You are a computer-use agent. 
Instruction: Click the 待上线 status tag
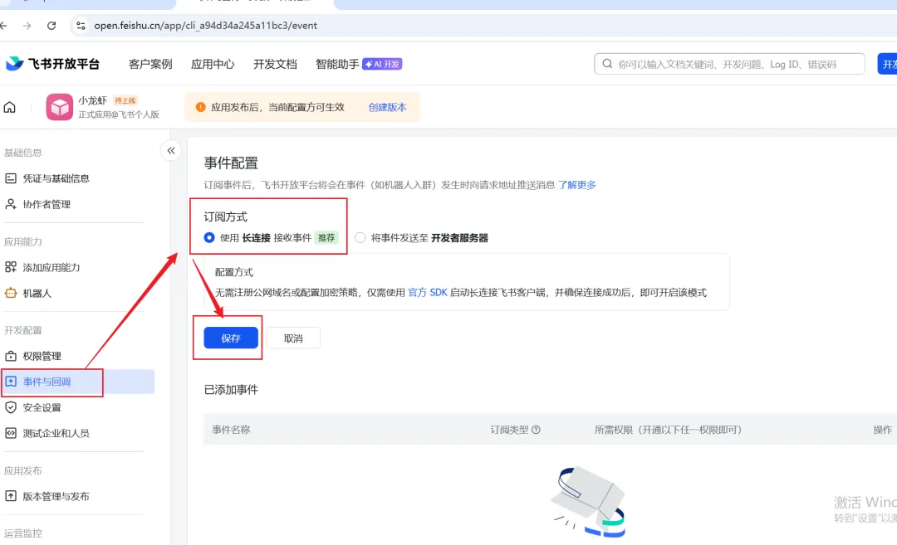[x=125, y=100]
